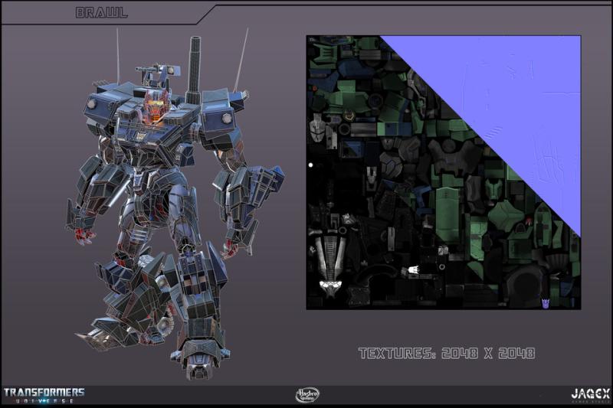Click the tall cannon barrel on robot
613x408 pixels.
point(195,70)
